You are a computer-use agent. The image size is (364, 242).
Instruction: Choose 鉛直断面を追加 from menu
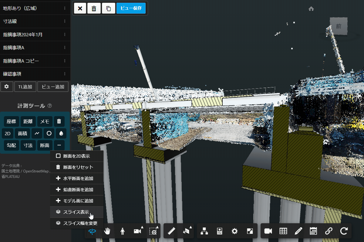pos(77,190)
